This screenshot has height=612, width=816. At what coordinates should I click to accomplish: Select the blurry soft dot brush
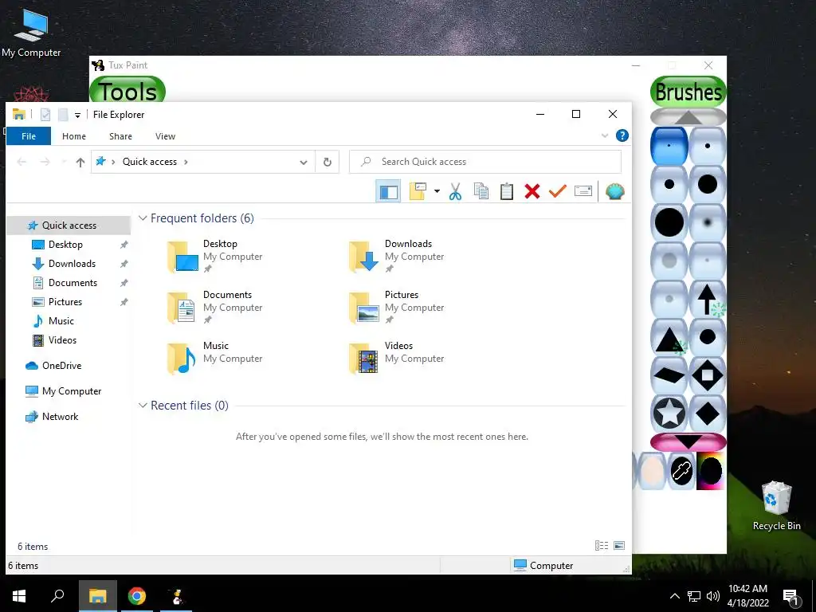[x=708, y=222]
